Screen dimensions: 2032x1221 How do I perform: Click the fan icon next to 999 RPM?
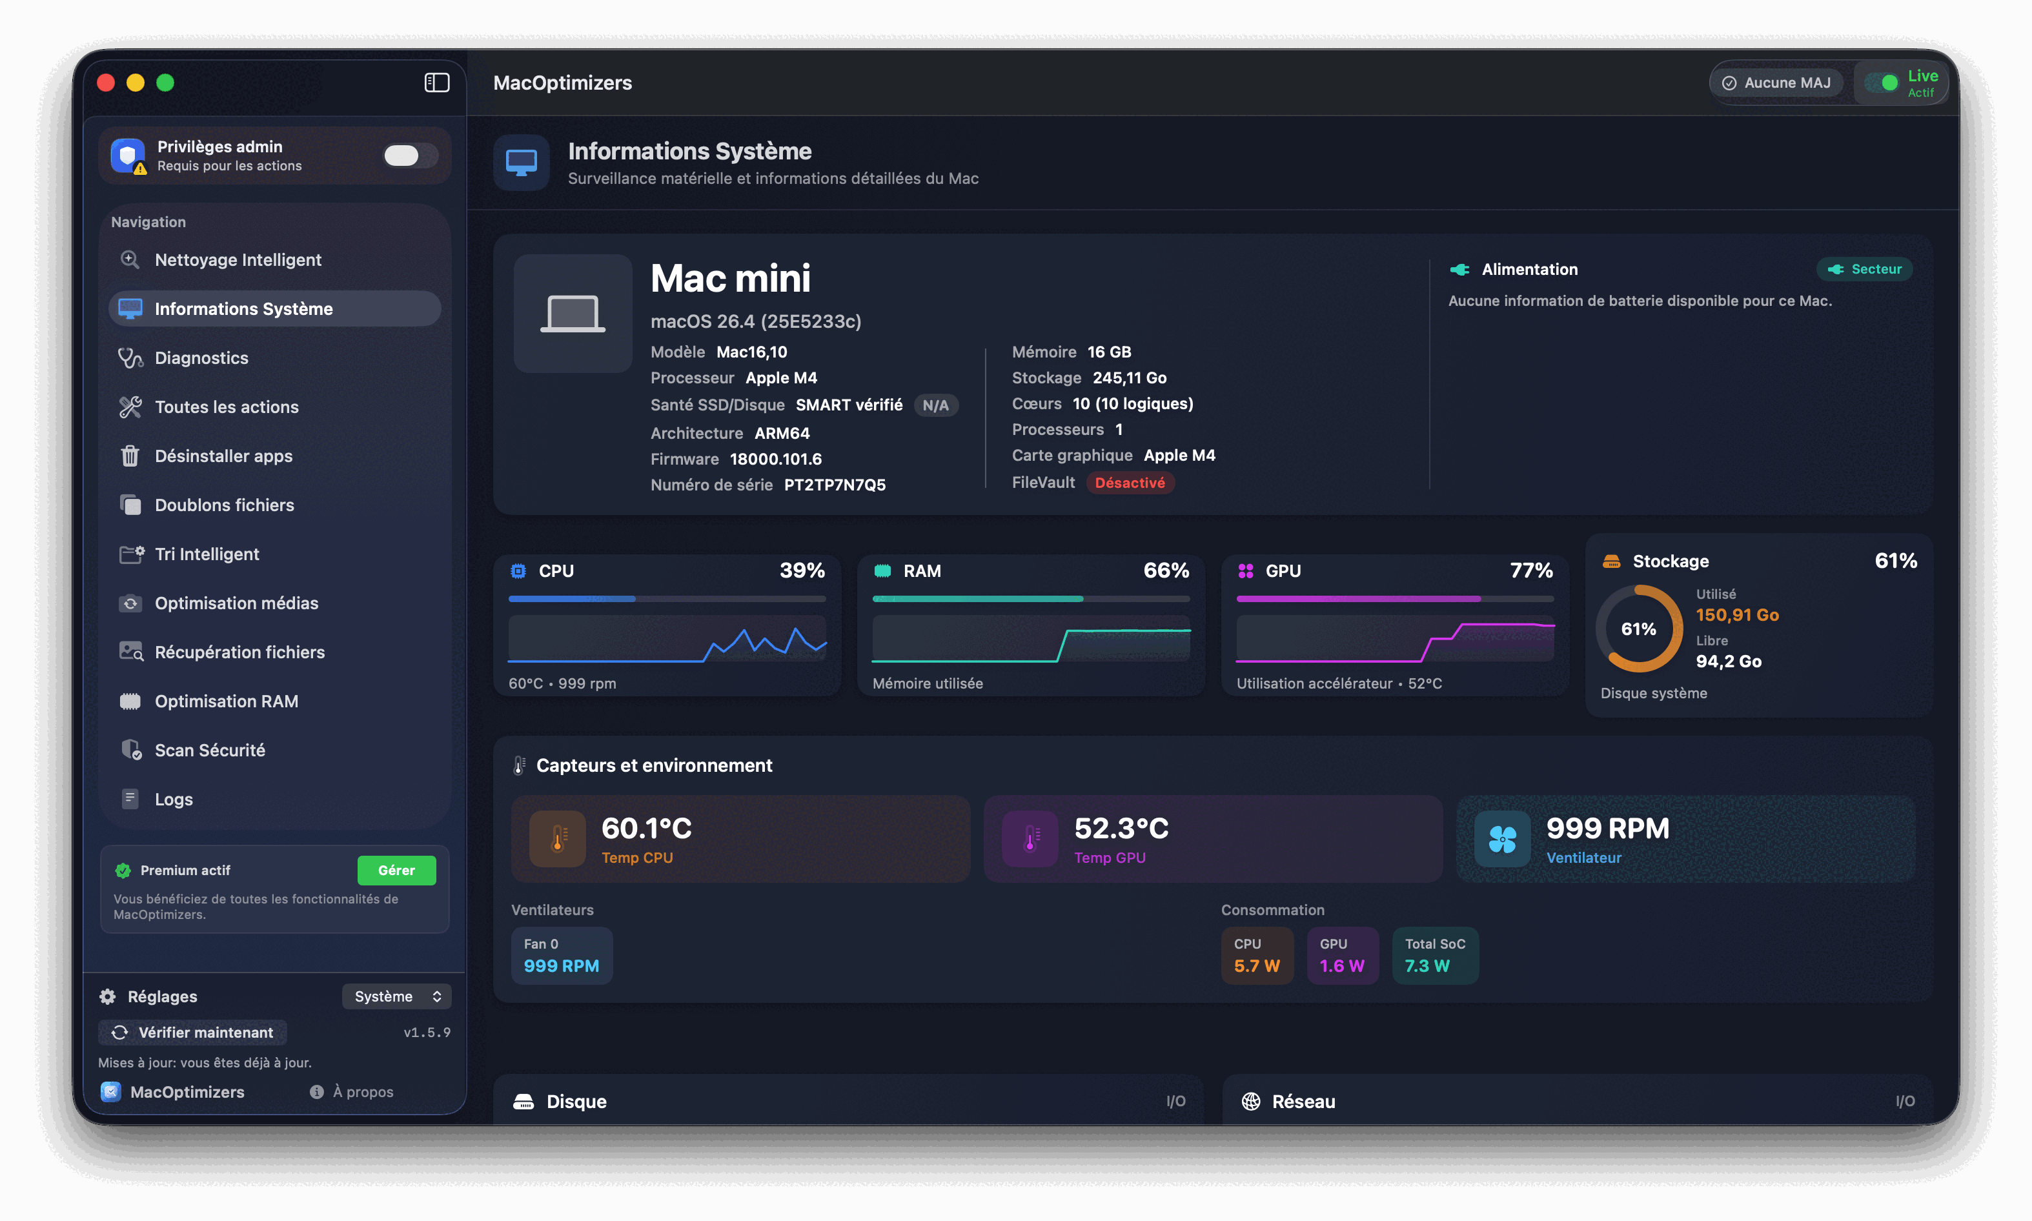pyautogui.click(x=1502, y=839)
